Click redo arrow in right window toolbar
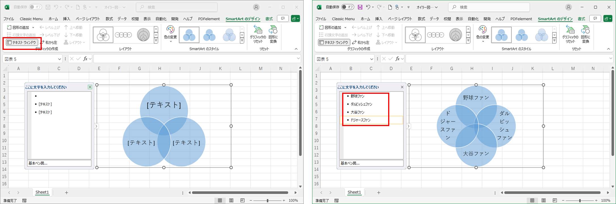 pos(379,7)
